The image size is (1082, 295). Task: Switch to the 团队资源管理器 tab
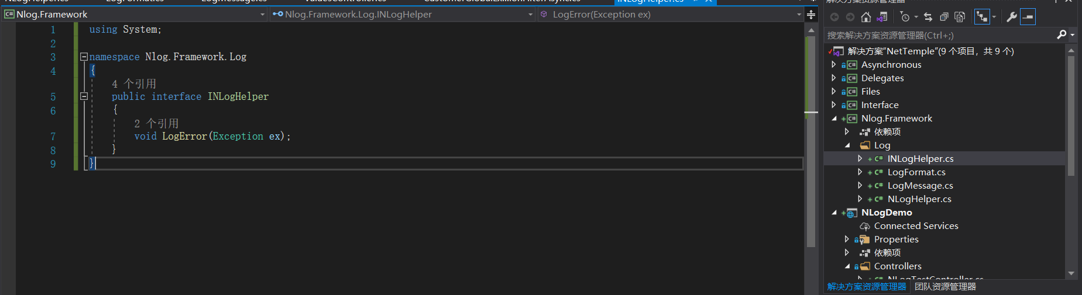tap(945, 287)
